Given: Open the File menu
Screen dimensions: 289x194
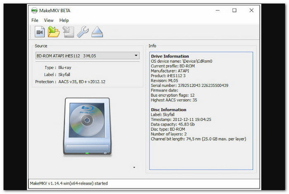Looking at the screenshot, I should [35, 20].
